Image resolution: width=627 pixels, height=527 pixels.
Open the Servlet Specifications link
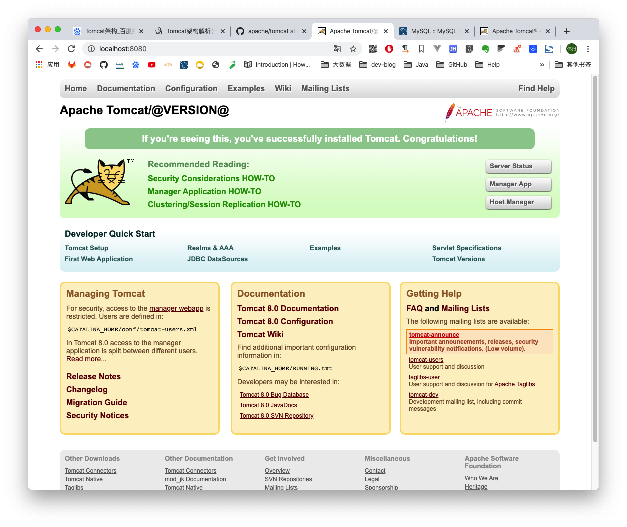[x=467, y=248]
